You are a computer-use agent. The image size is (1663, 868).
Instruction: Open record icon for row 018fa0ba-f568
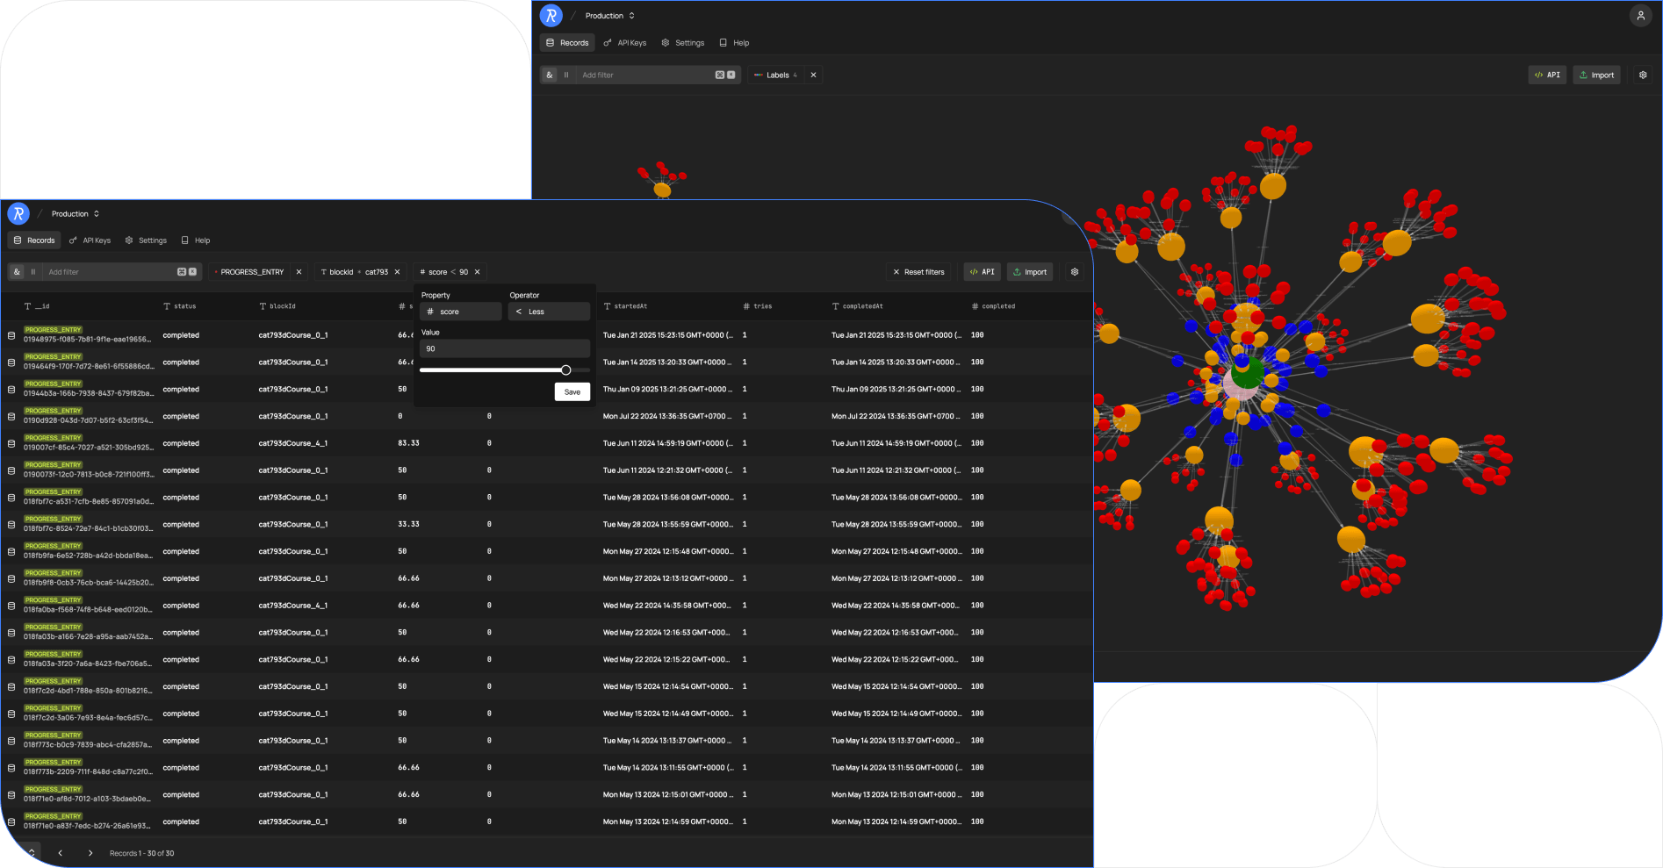point(11,606)
